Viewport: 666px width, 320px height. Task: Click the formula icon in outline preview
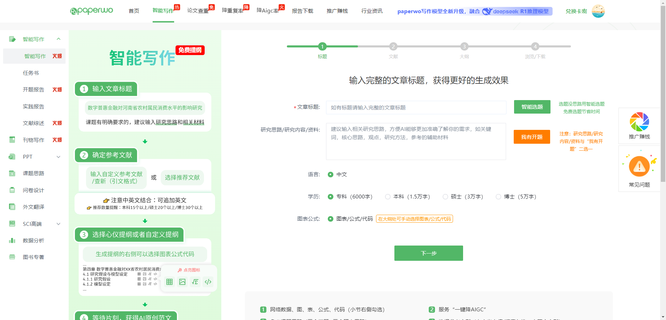click(x=195, y=282)
